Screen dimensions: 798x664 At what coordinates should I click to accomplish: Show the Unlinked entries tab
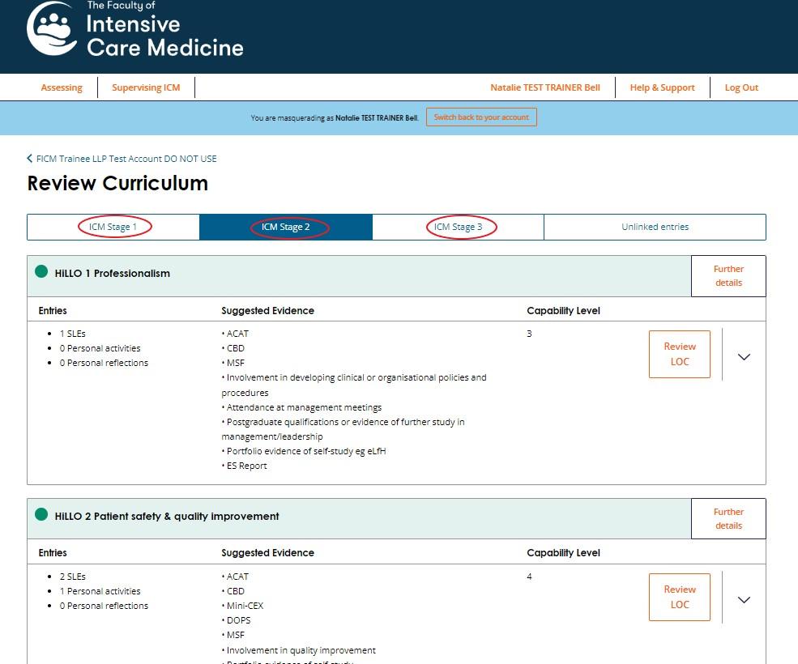655,227
